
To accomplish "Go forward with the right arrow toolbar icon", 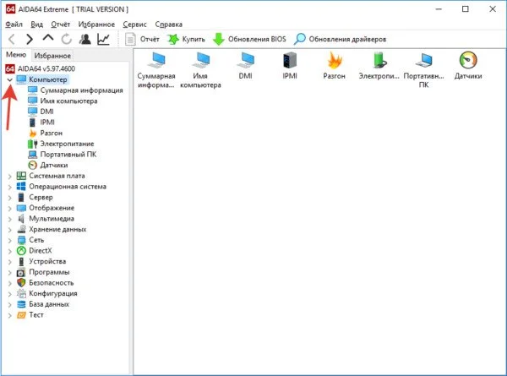I will pyautogui.click(x=30, y=40).
